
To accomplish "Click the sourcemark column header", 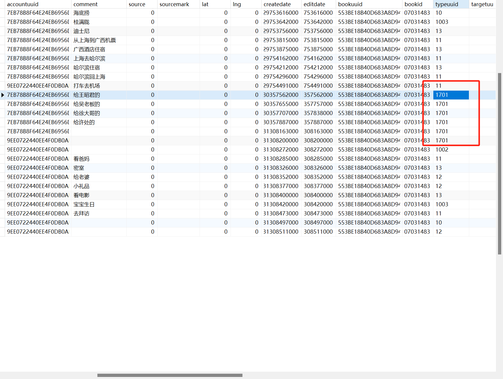I will pyautogui.click(x=174, y=4).
